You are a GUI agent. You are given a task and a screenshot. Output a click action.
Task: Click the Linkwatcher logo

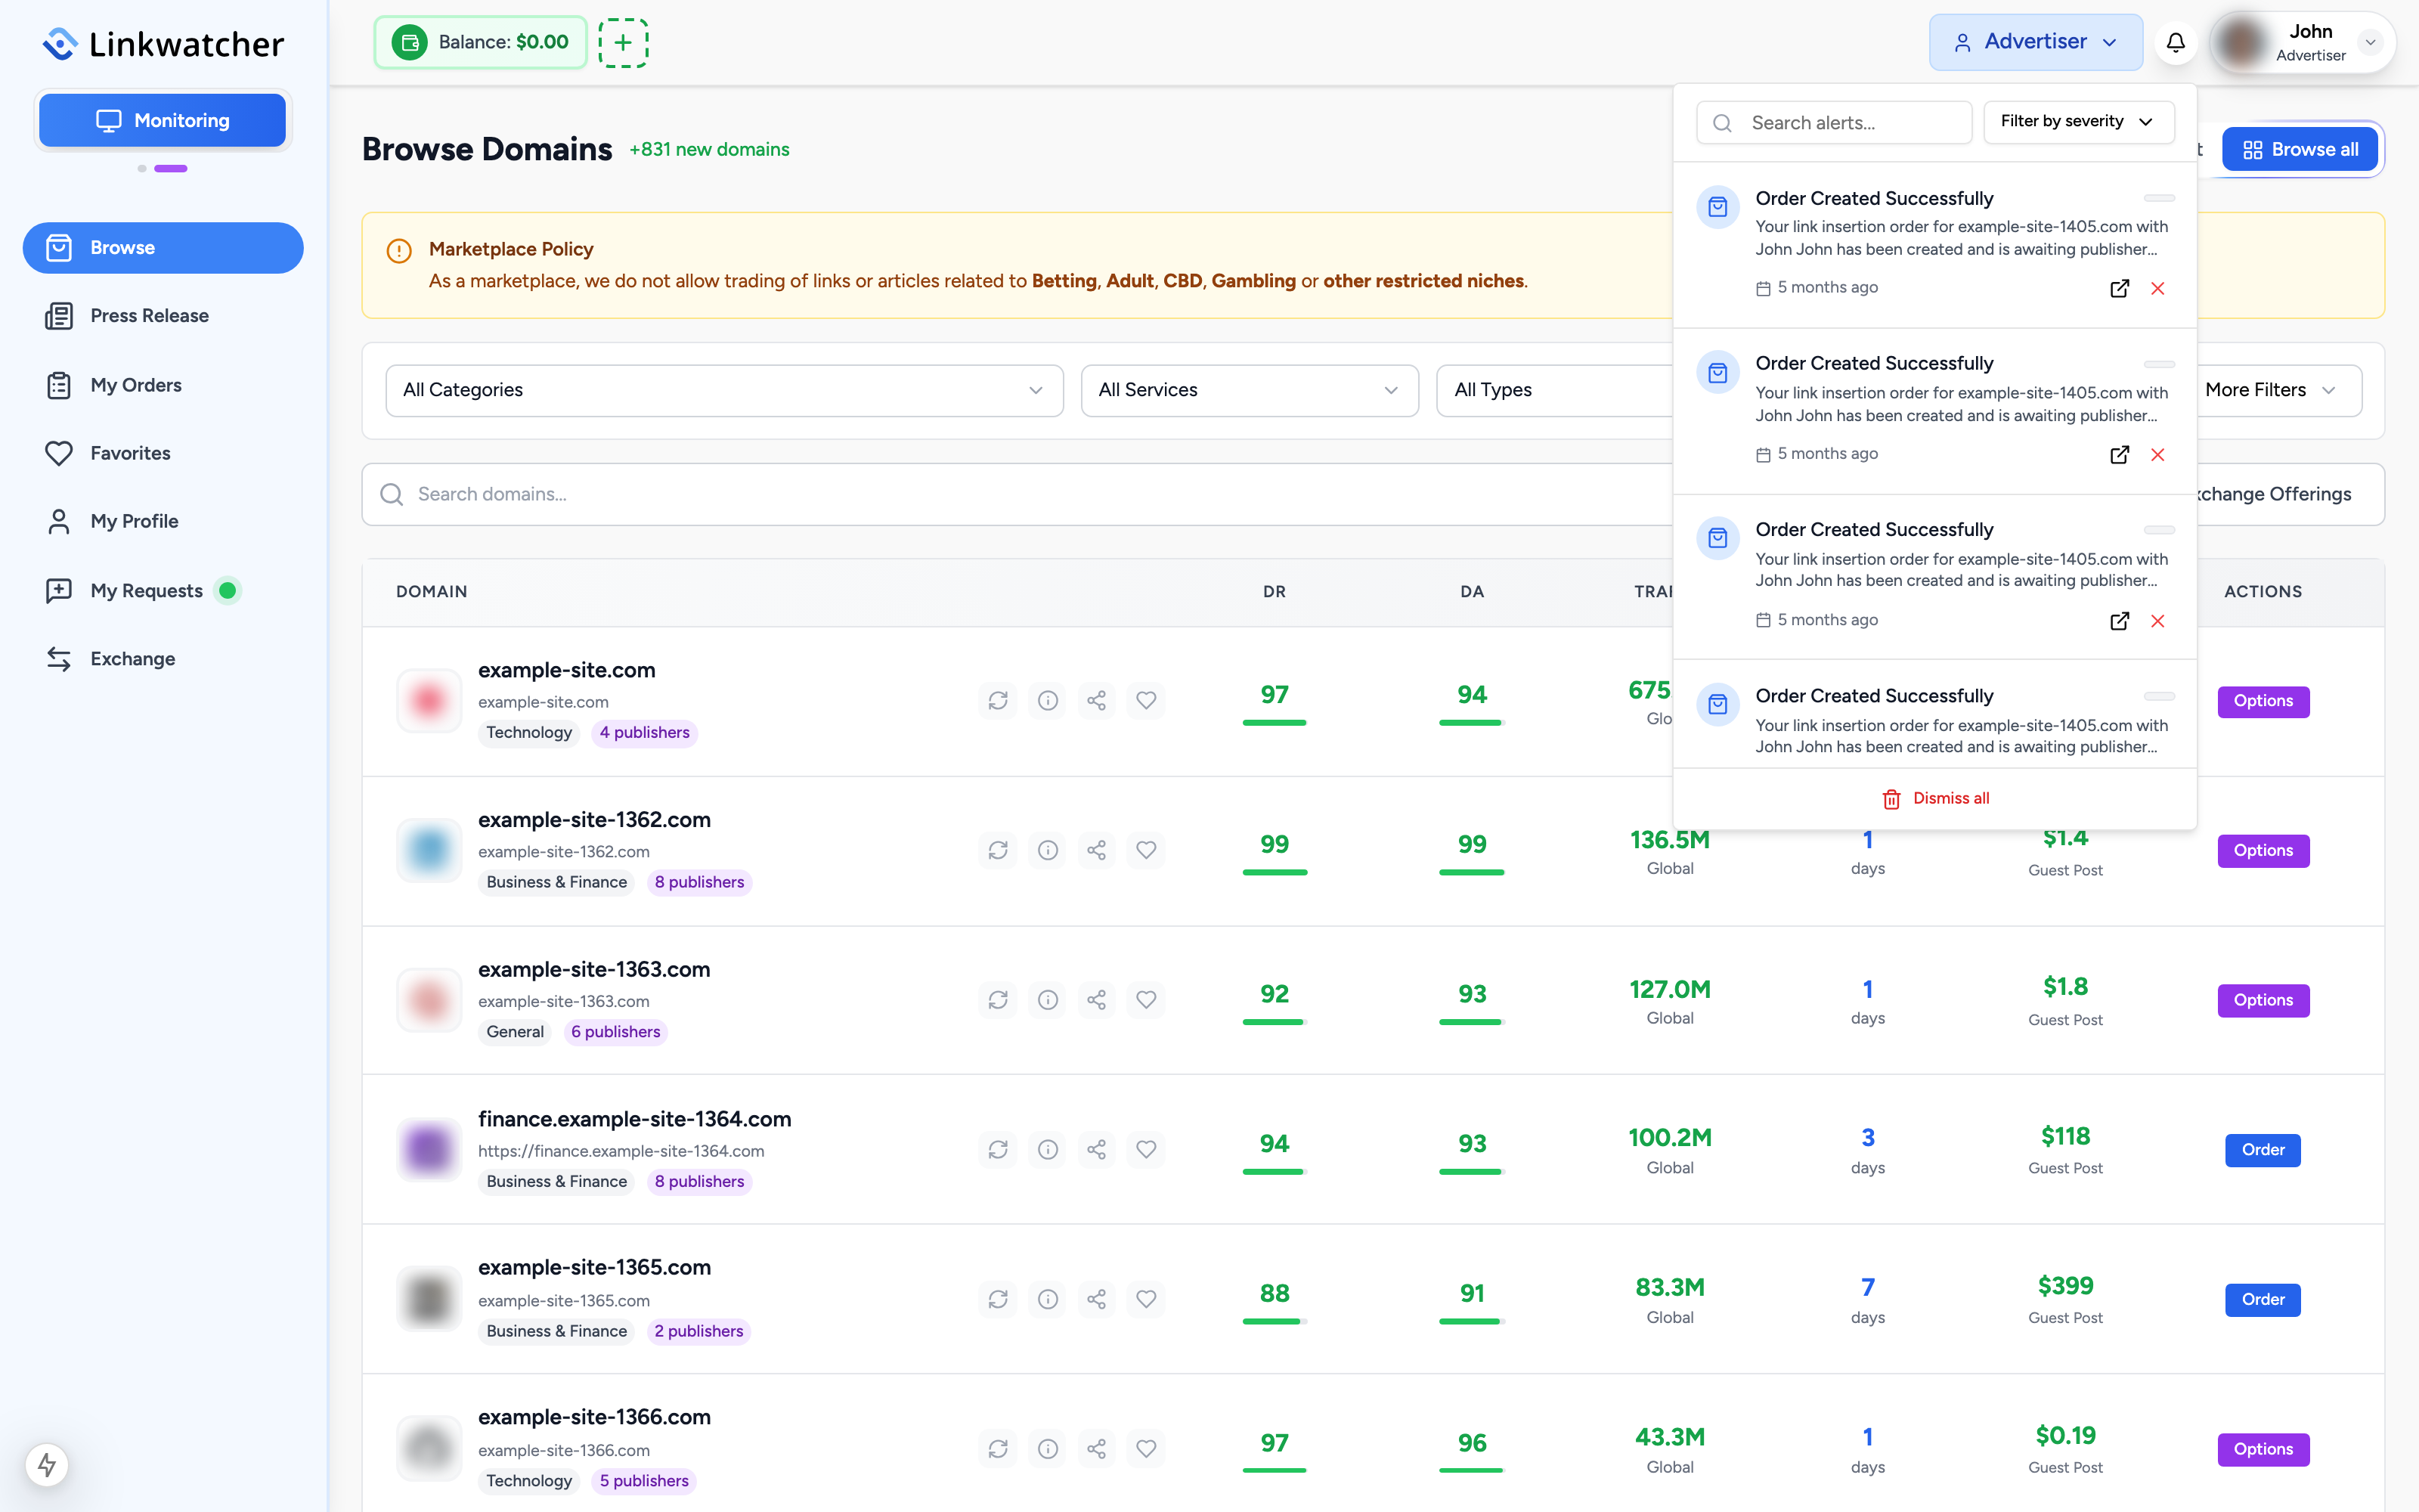point(163,43)
